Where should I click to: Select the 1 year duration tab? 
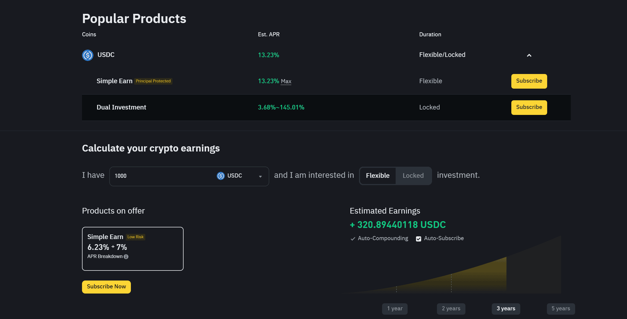click(394, 308)
